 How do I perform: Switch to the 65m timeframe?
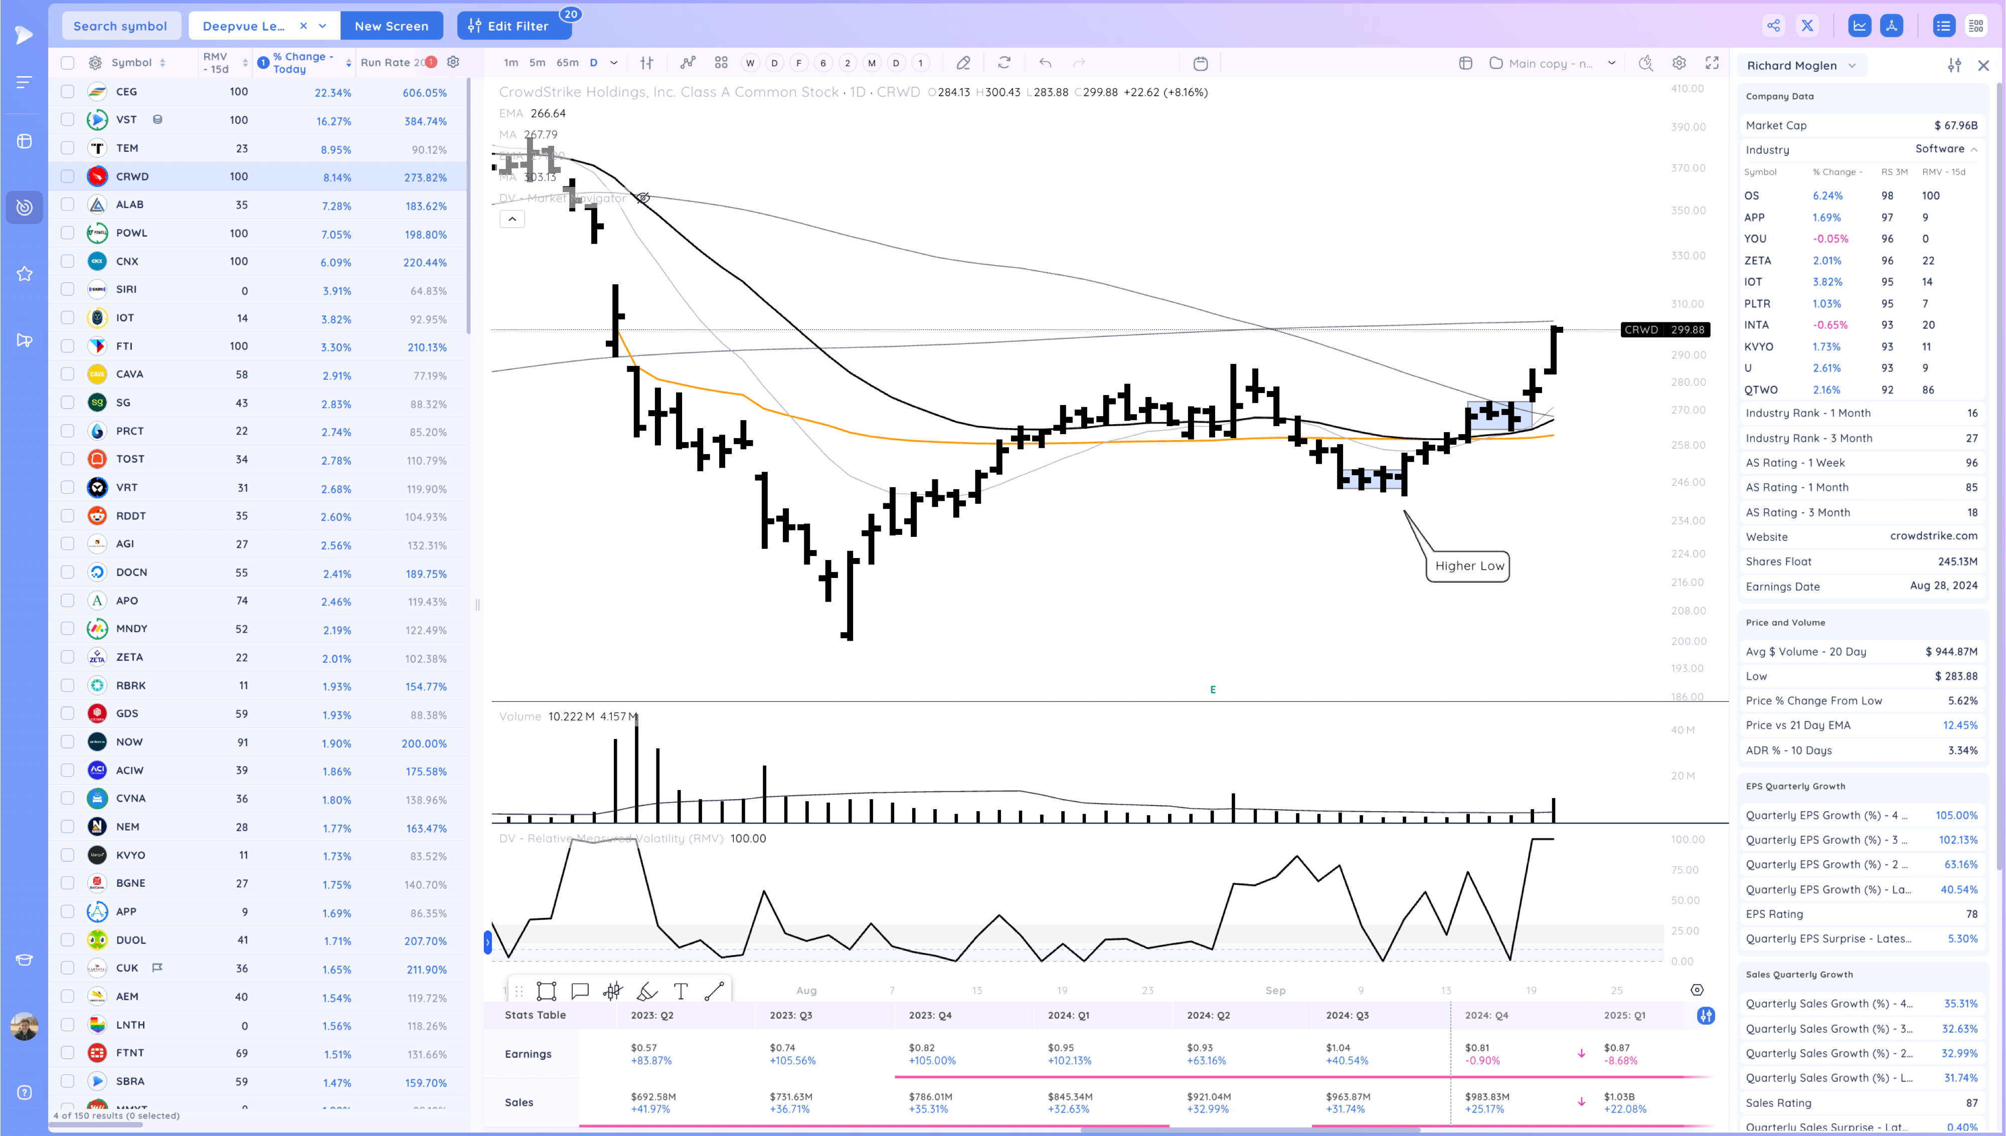(567, 63)
